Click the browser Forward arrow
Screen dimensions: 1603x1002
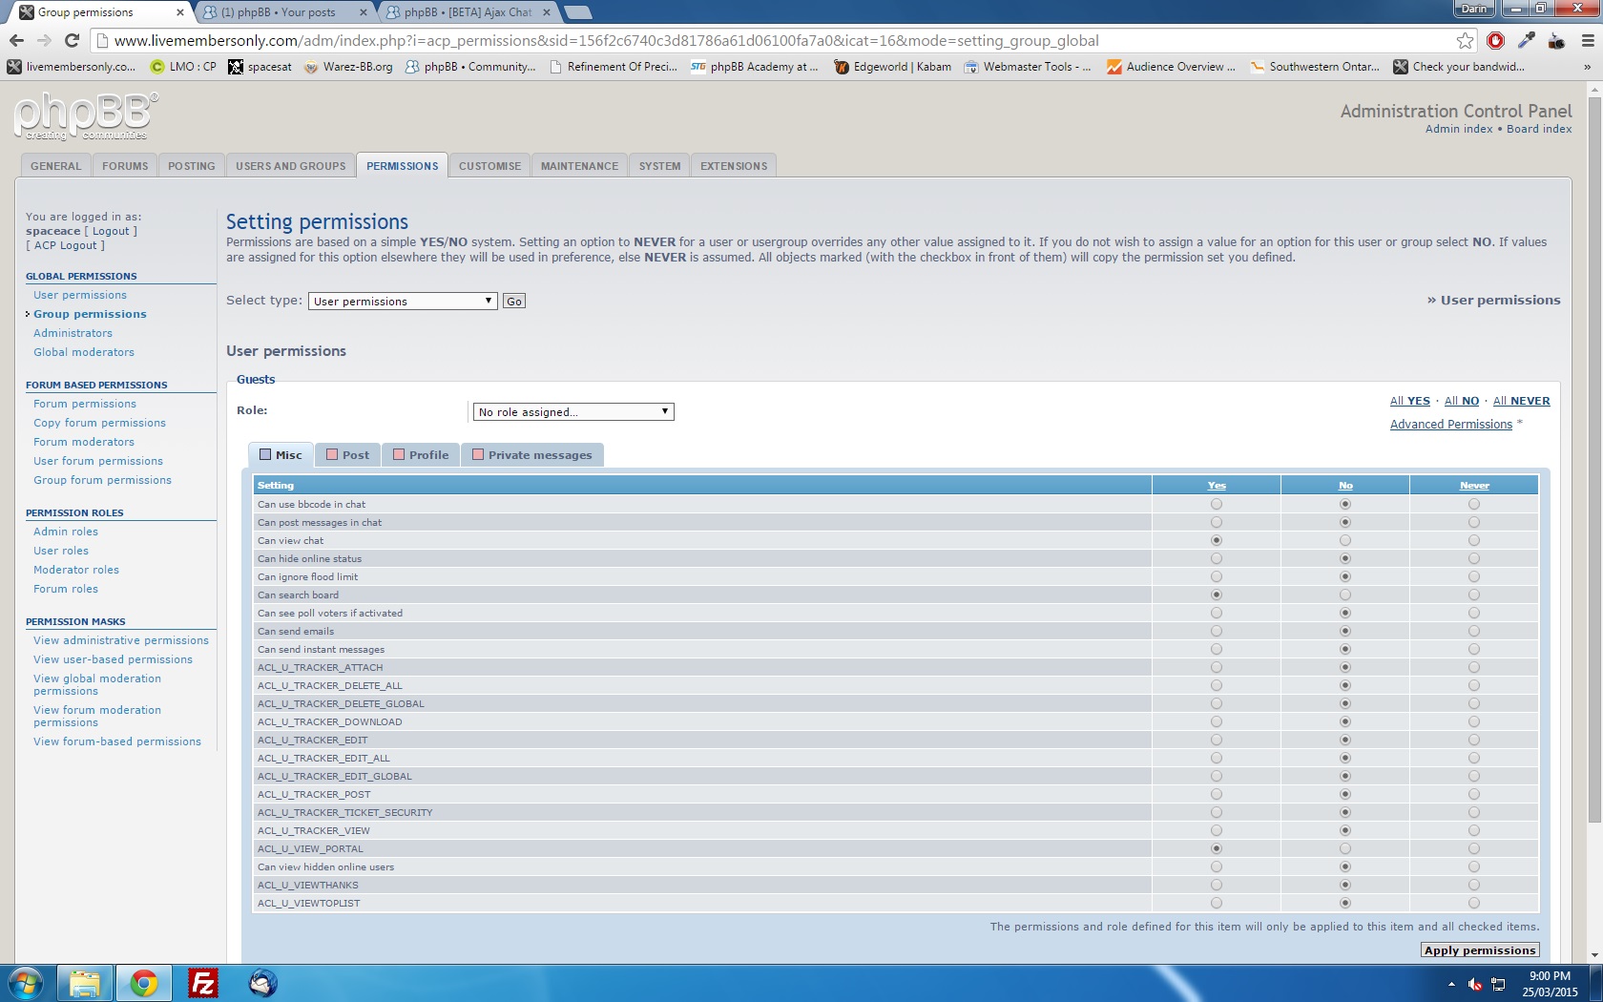point(44,40)
